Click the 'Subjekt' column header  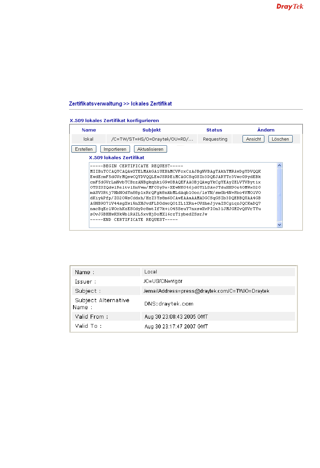pos(152,130)
